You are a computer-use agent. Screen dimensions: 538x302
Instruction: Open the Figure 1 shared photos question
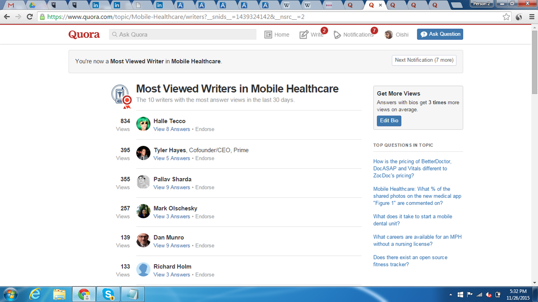click(x=417, y=196)
